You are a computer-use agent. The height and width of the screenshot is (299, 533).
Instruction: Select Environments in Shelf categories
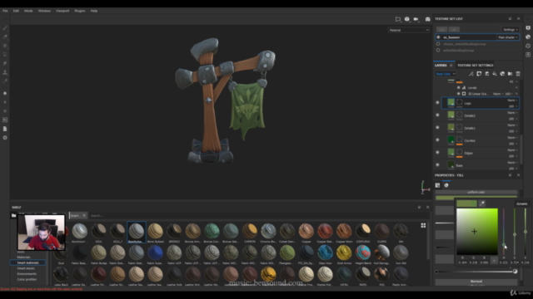coord(27,273)
